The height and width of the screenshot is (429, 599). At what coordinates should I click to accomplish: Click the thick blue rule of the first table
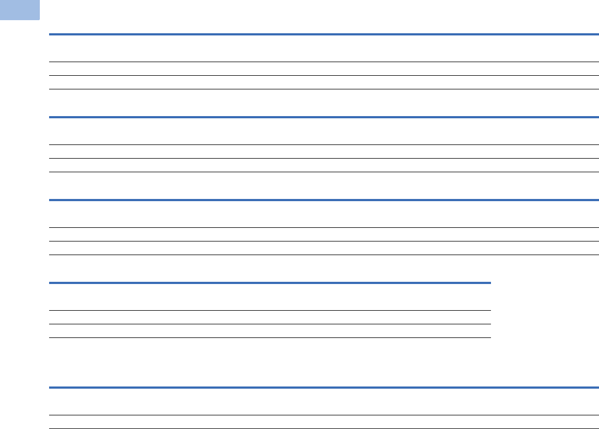click(x=324, y=34)
